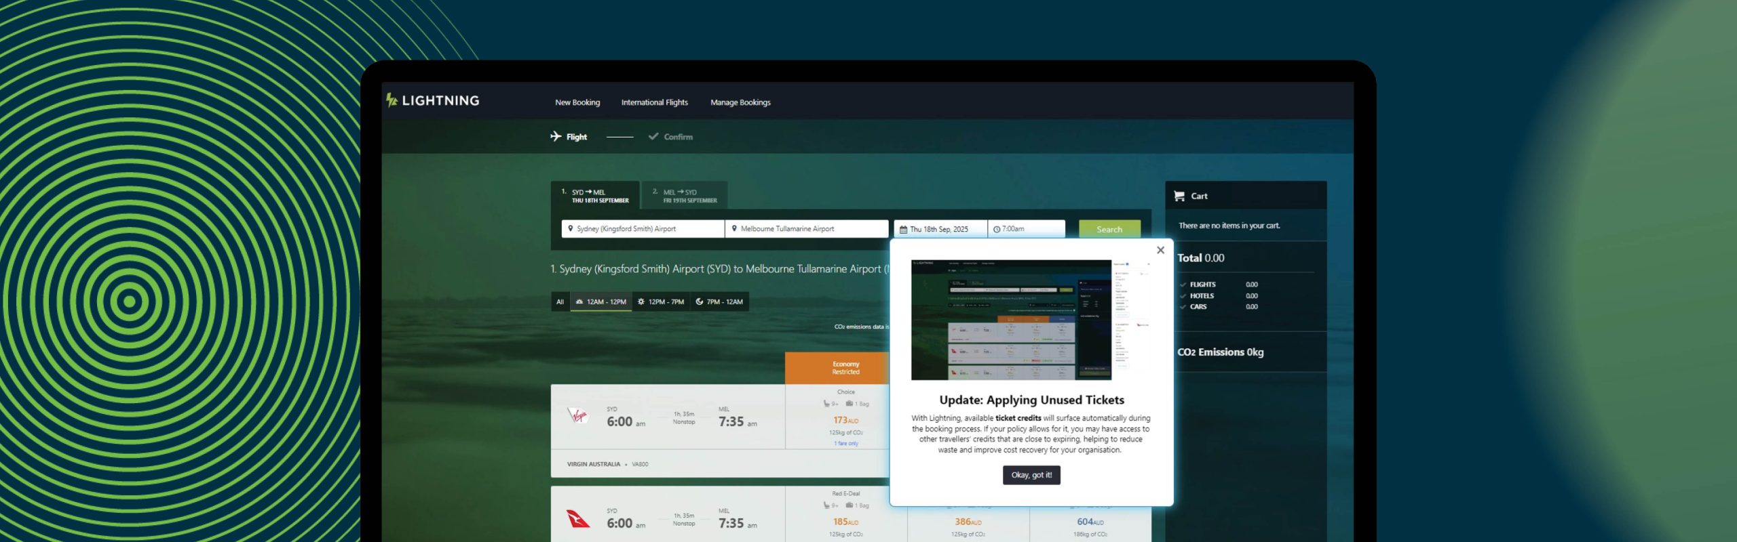This screenshot has width=1737, height=542.
Task: Select the 386 AUD fare on Qantas row
Action: click(x=968, y=522)
